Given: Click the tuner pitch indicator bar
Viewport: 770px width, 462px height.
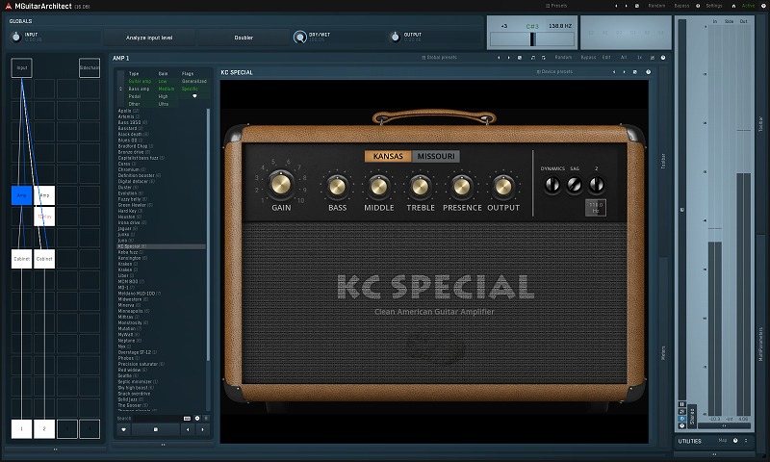Looking at the screenshot, I should pos(532,38).
